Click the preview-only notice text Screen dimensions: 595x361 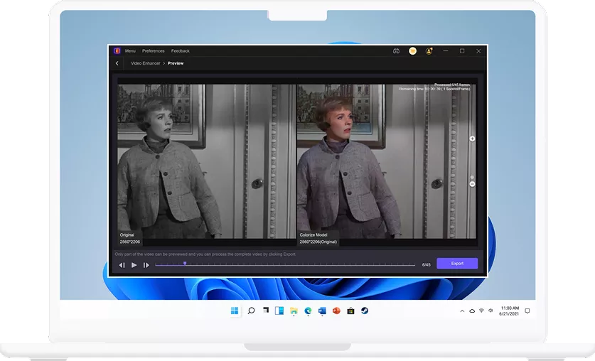point(205,254)
